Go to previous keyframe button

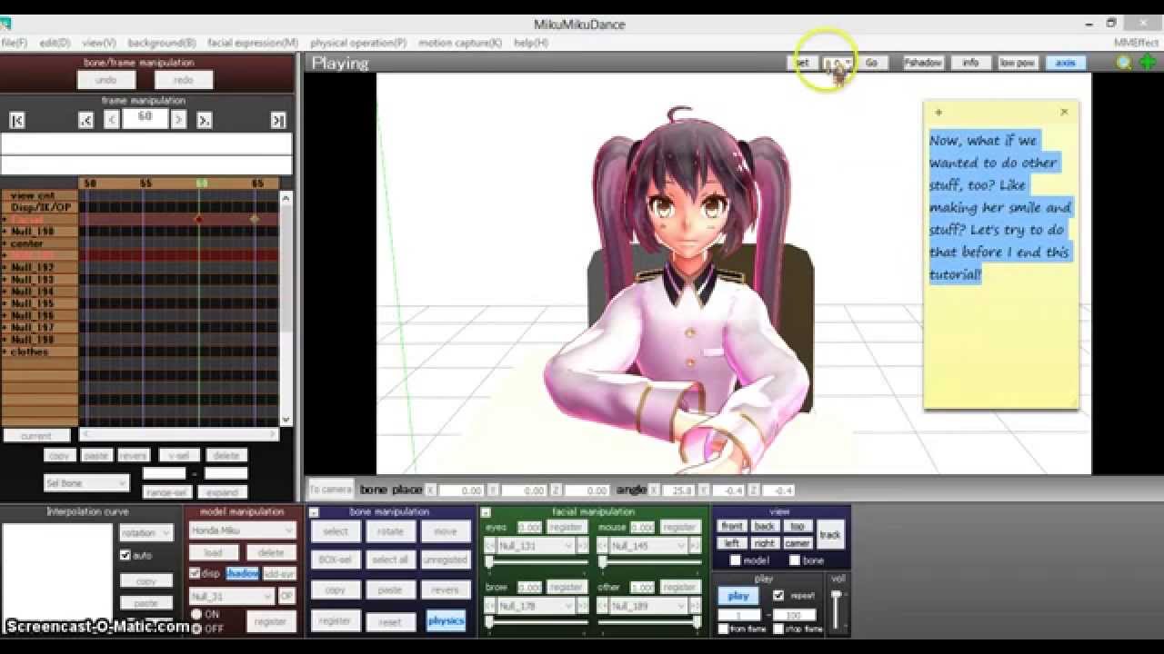click(x=85, y=120)
